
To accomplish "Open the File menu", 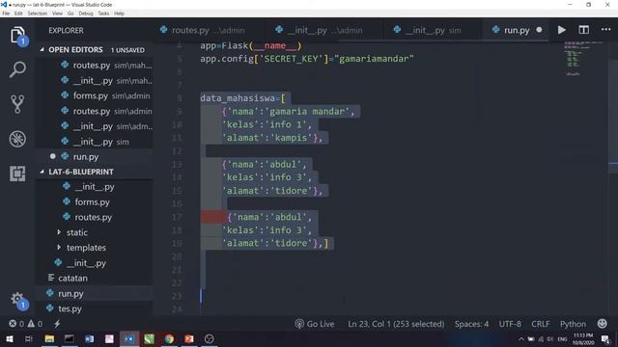I will coord(6,13).
